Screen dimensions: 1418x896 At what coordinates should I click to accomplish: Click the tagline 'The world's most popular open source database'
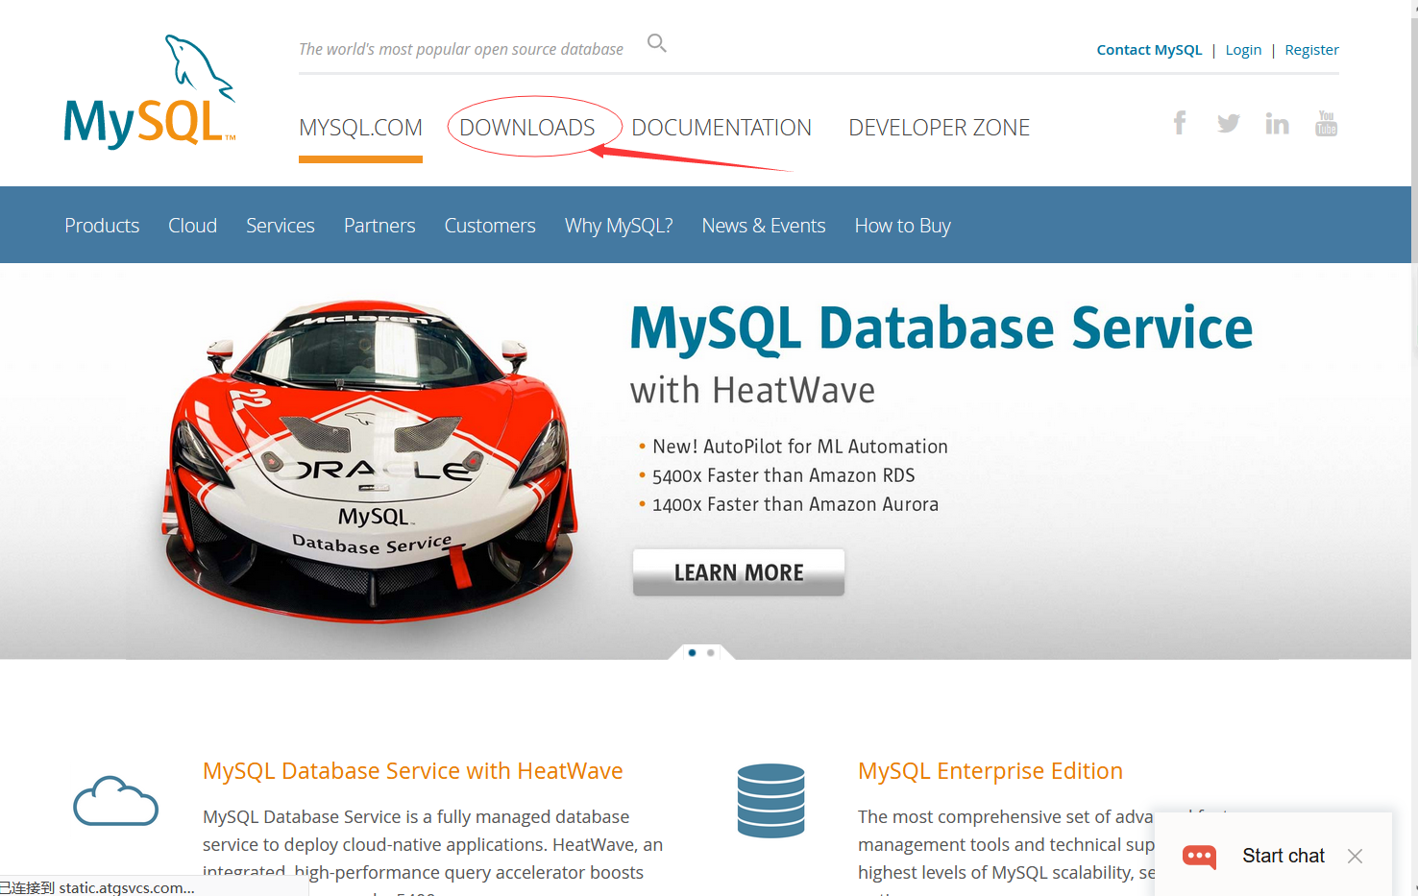tap(461, 49)
